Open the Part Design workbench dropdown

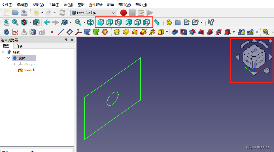click(93, 13)
